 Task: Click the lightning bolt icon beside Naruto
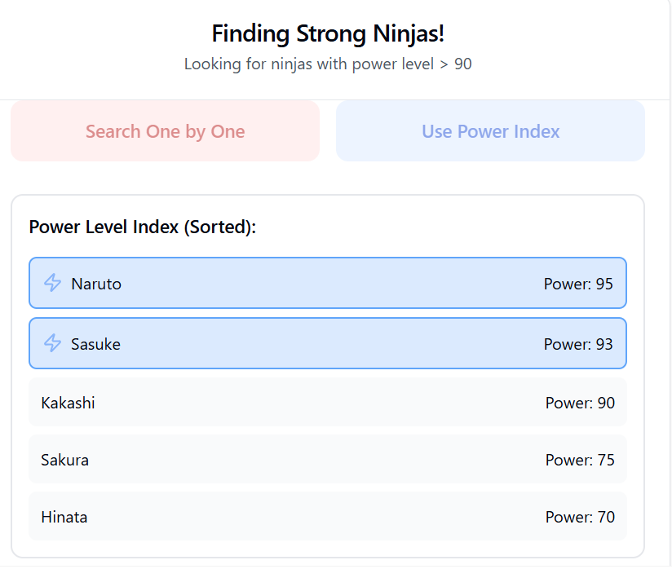click(x=52, y=283)
